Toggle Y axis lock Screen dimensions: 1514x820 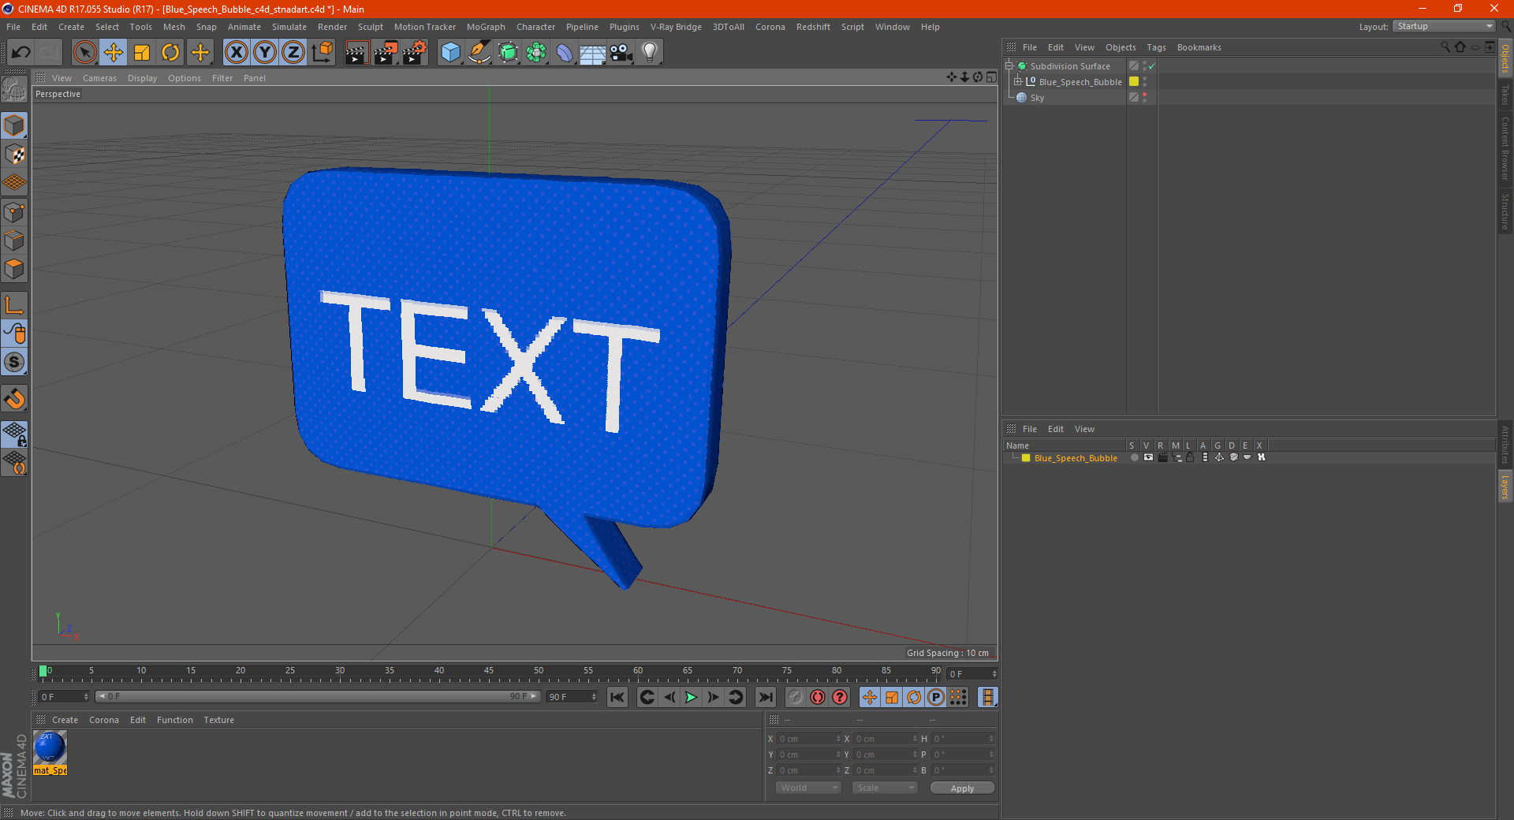265,53
